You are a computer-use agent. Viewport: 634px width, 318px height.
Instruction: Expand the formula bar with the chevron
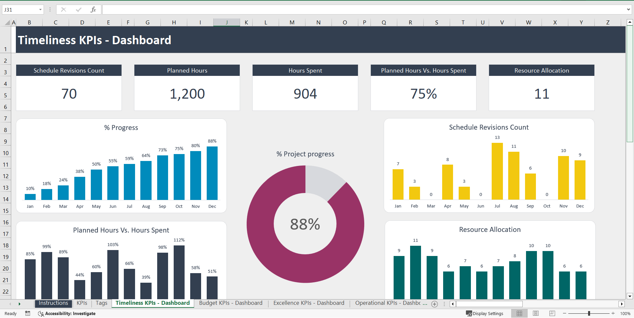[x=628, y=10]
